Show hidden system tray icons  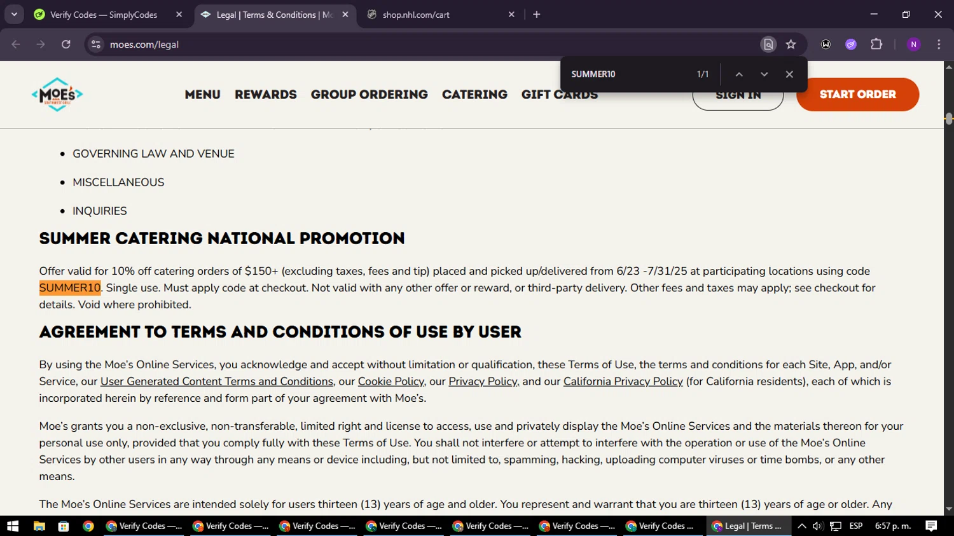[801, 526]
